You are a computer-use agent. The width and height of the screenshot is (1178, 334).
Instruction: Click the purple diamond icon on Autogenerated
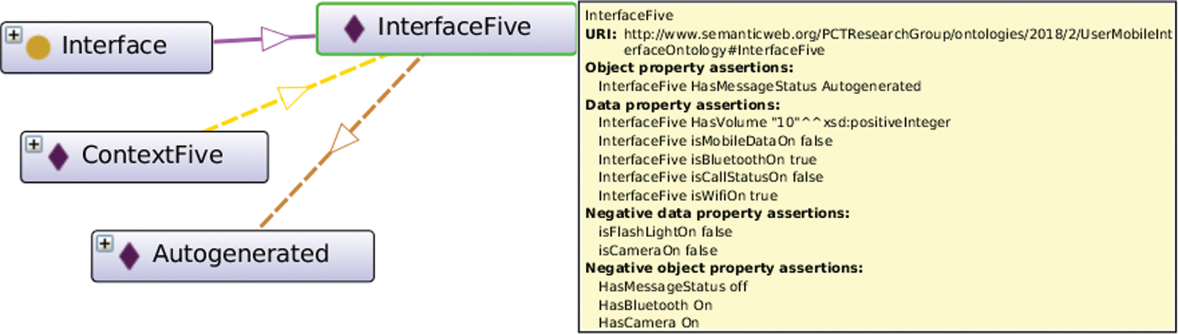tap(129, 256)
